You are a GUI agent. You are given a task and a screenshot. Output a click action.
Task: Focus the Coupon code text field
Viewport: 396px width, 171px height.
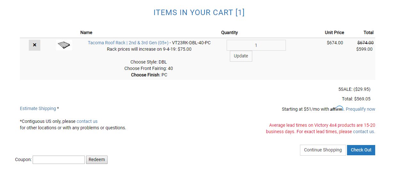coord(59,160)
